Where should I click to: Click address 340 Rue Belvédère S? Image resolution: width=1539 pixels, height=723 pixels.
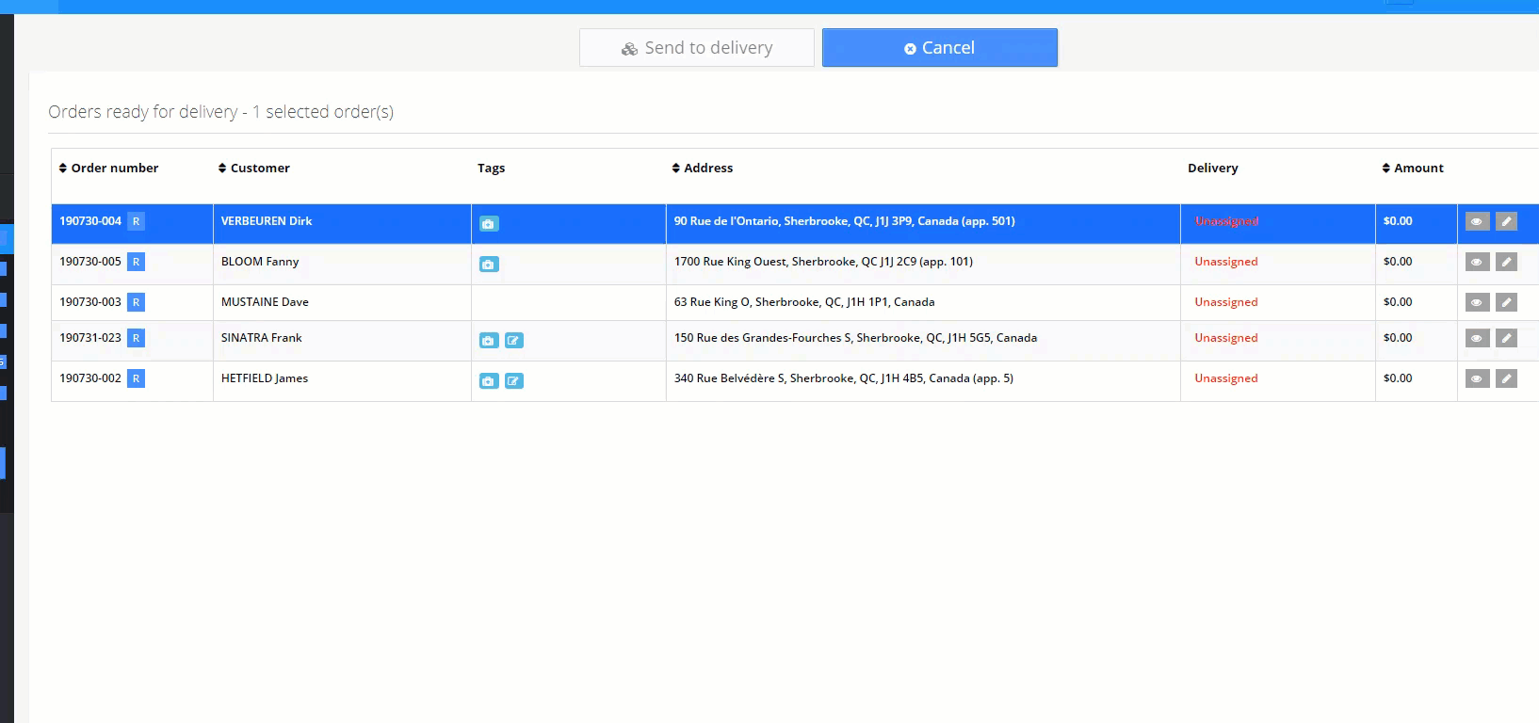tap(844, 378)
